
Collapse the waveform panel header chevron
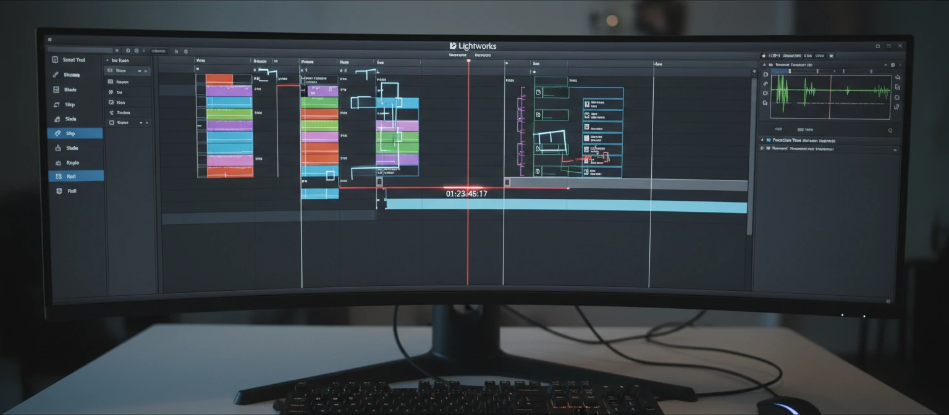click(x=900, y=64)
